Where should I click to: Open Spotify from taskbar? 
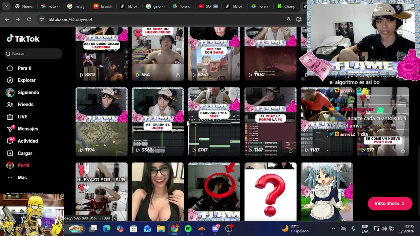point(188,228)
